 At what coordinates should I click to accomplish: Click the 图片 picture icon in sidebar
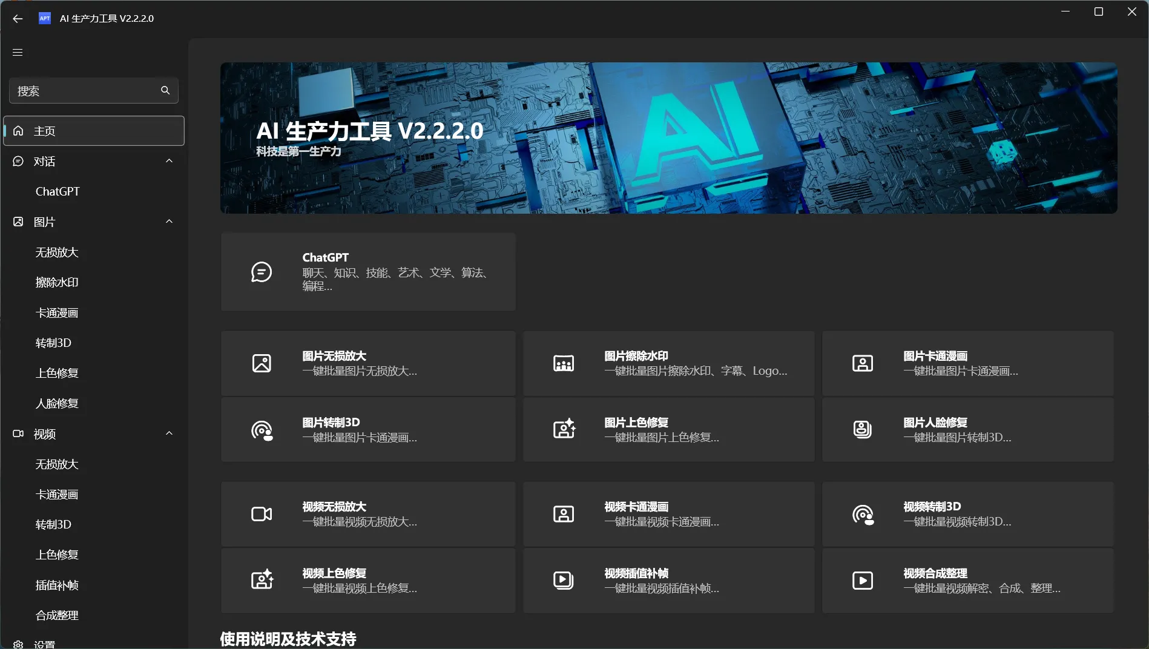[x=18, y=222]
